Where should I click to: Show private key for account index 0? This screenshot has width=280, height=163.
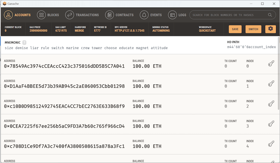[271, 63]
